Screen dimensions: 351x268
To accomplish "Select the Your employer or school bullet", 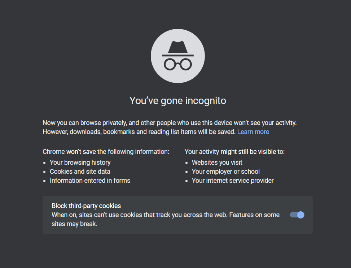I will 226,172.
